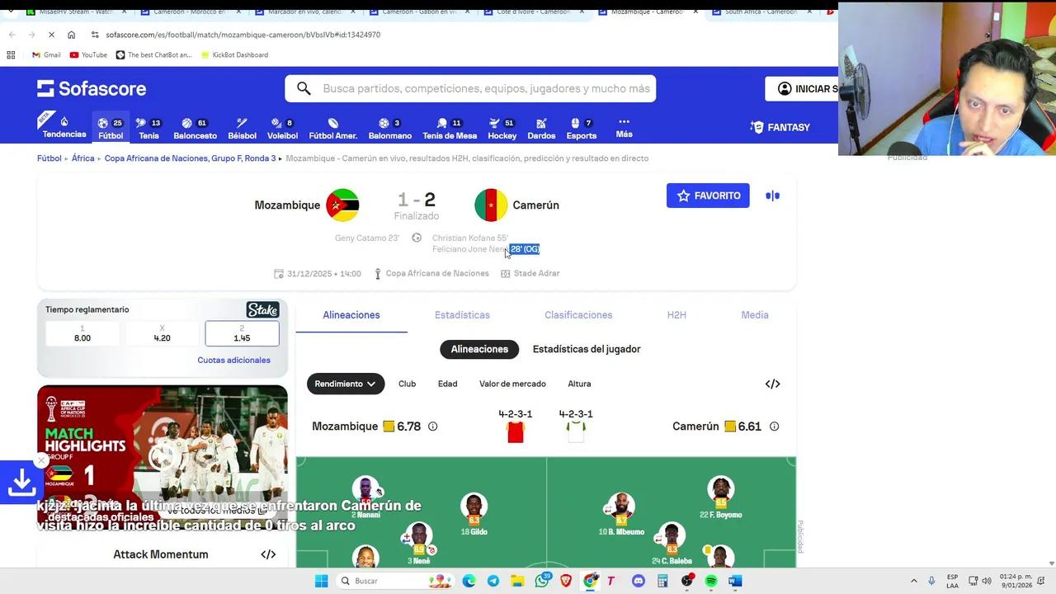Open embed code icon beside Attack Momentum
1056x594 pixels.
pos(268,554)
